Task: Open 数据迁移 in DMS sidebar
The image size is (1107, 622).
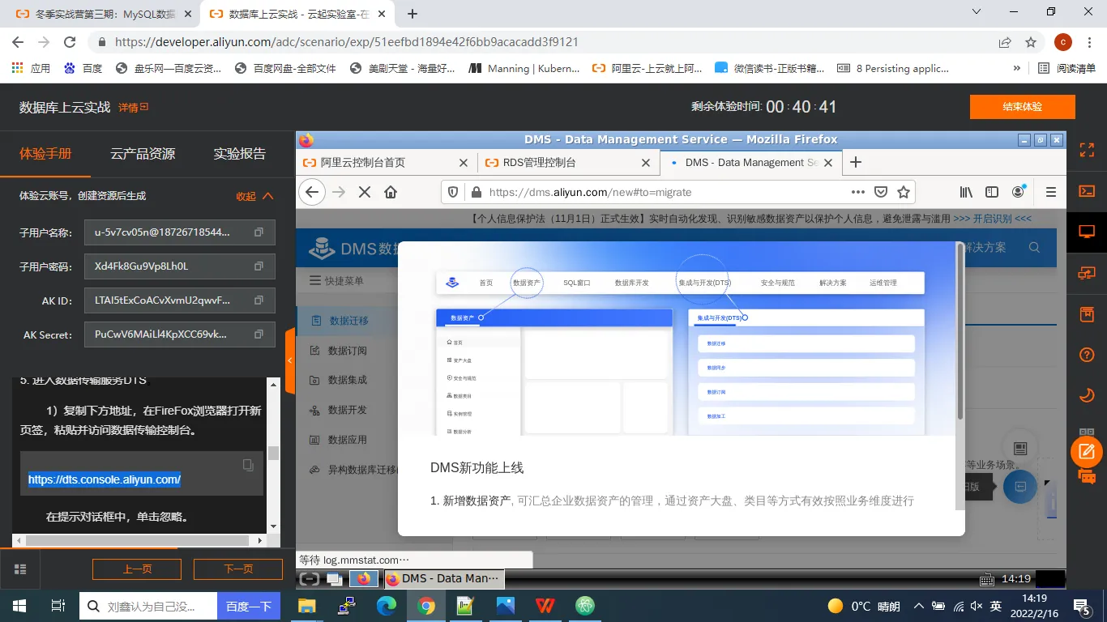Action: pyautogui.click(x=348, y=321)
